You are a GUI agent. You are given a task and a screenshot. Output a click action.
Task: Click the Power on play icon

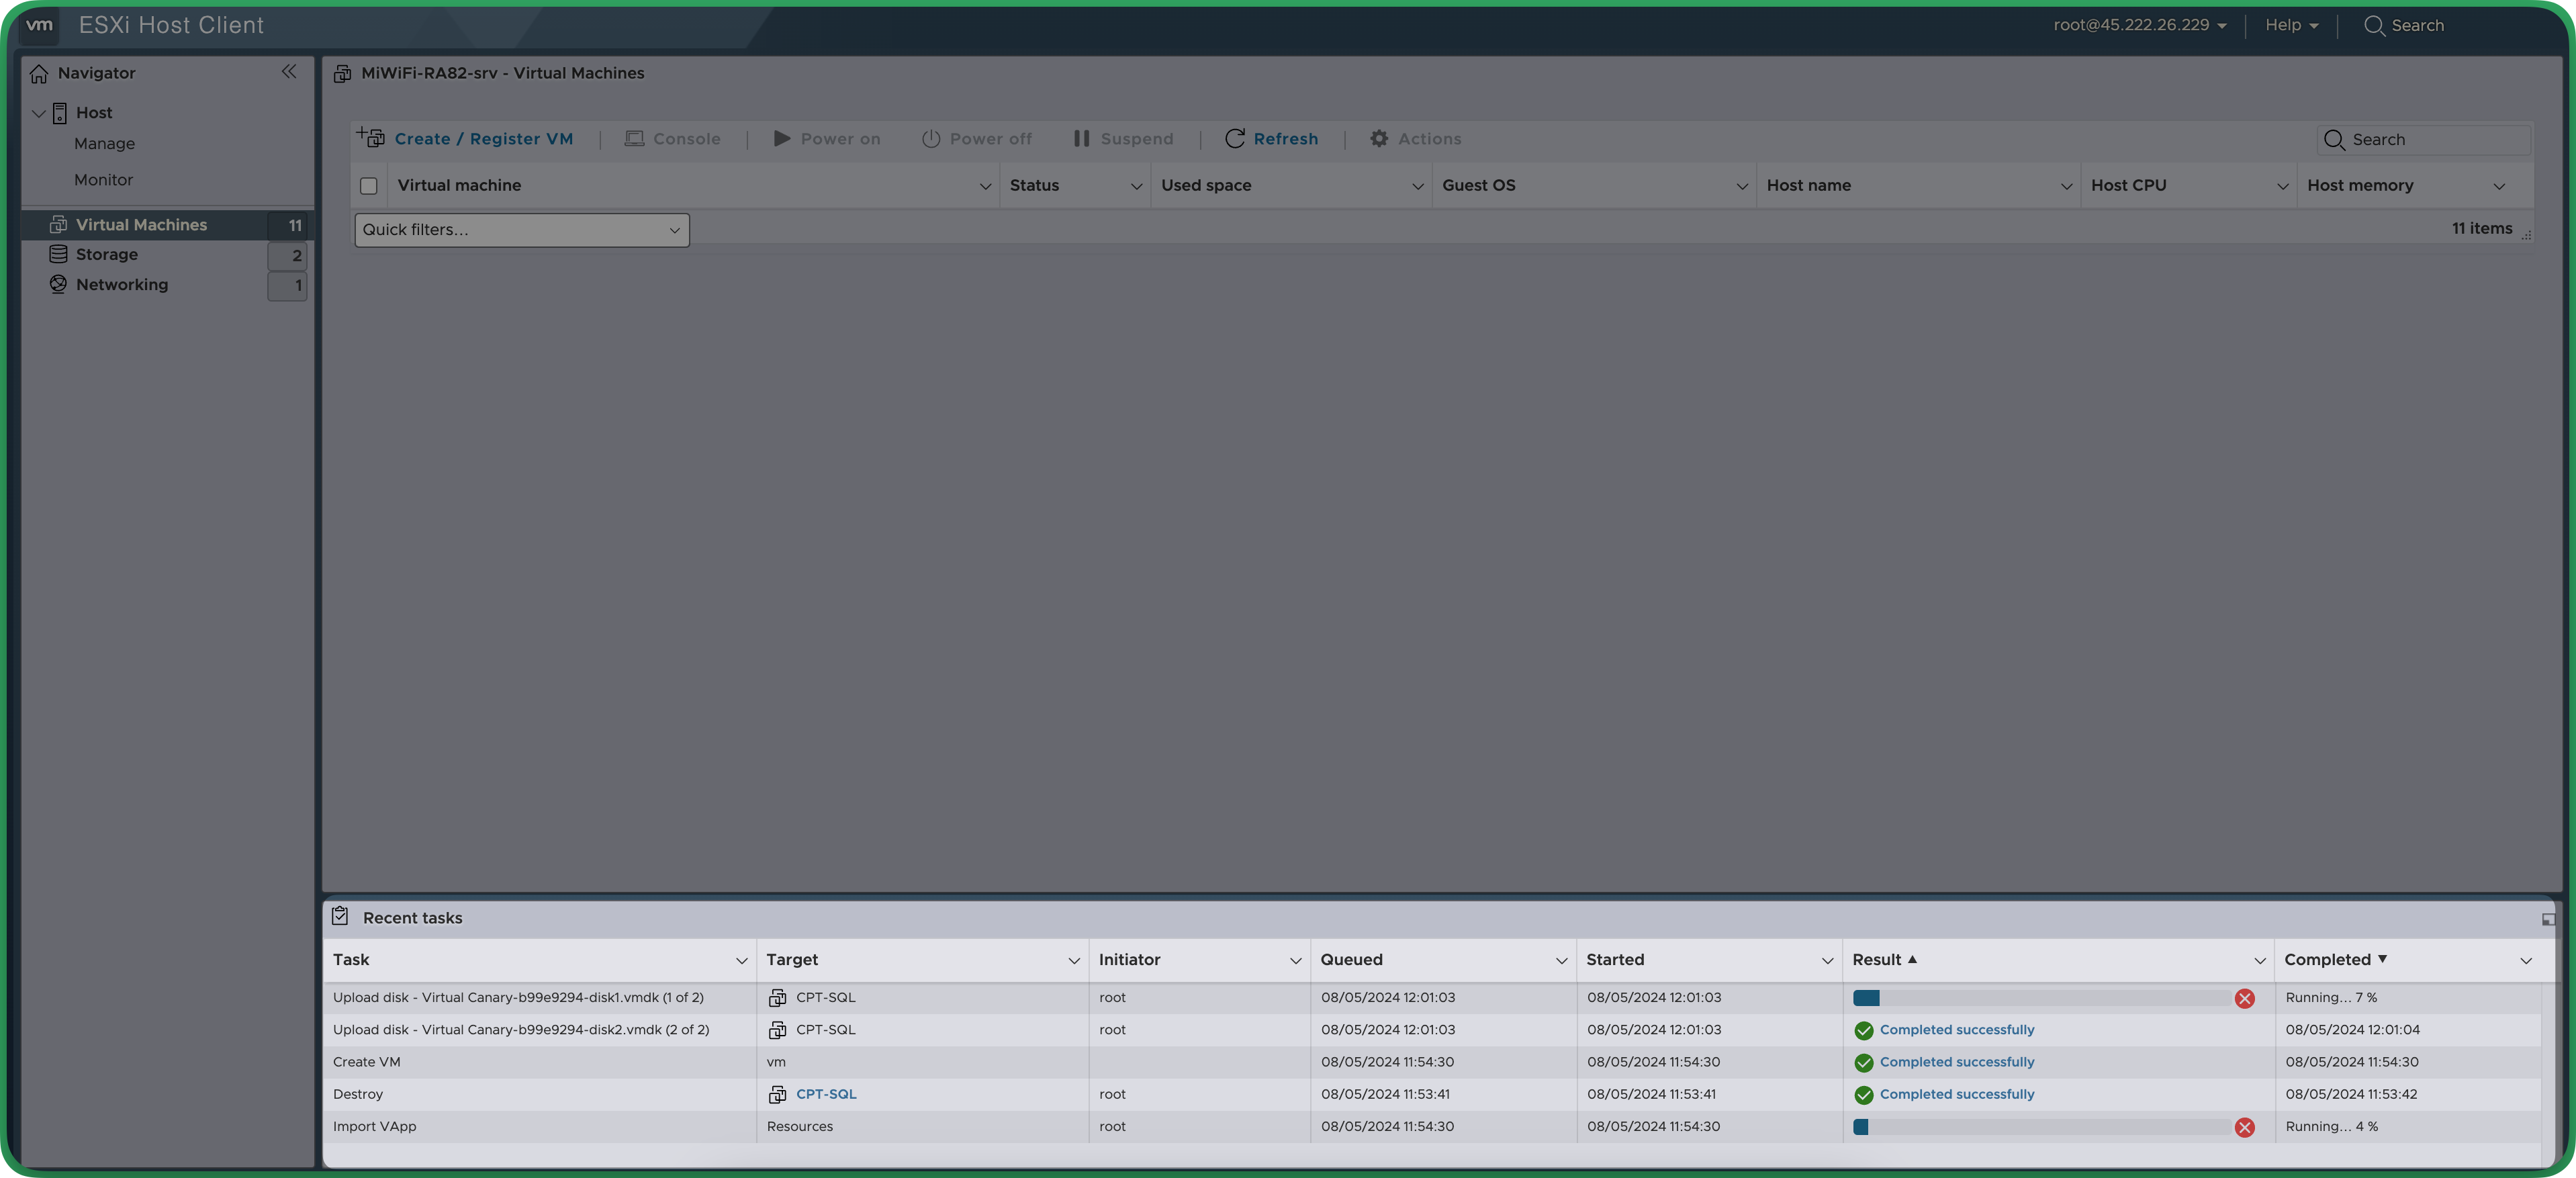pos(782,139)
